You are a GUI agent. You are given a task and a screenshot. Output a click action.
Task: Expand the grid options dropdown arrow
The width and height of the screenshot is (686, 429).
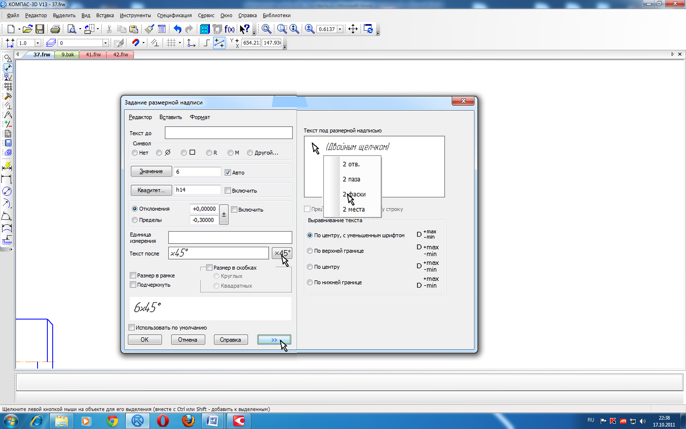[x=180, y=43]
